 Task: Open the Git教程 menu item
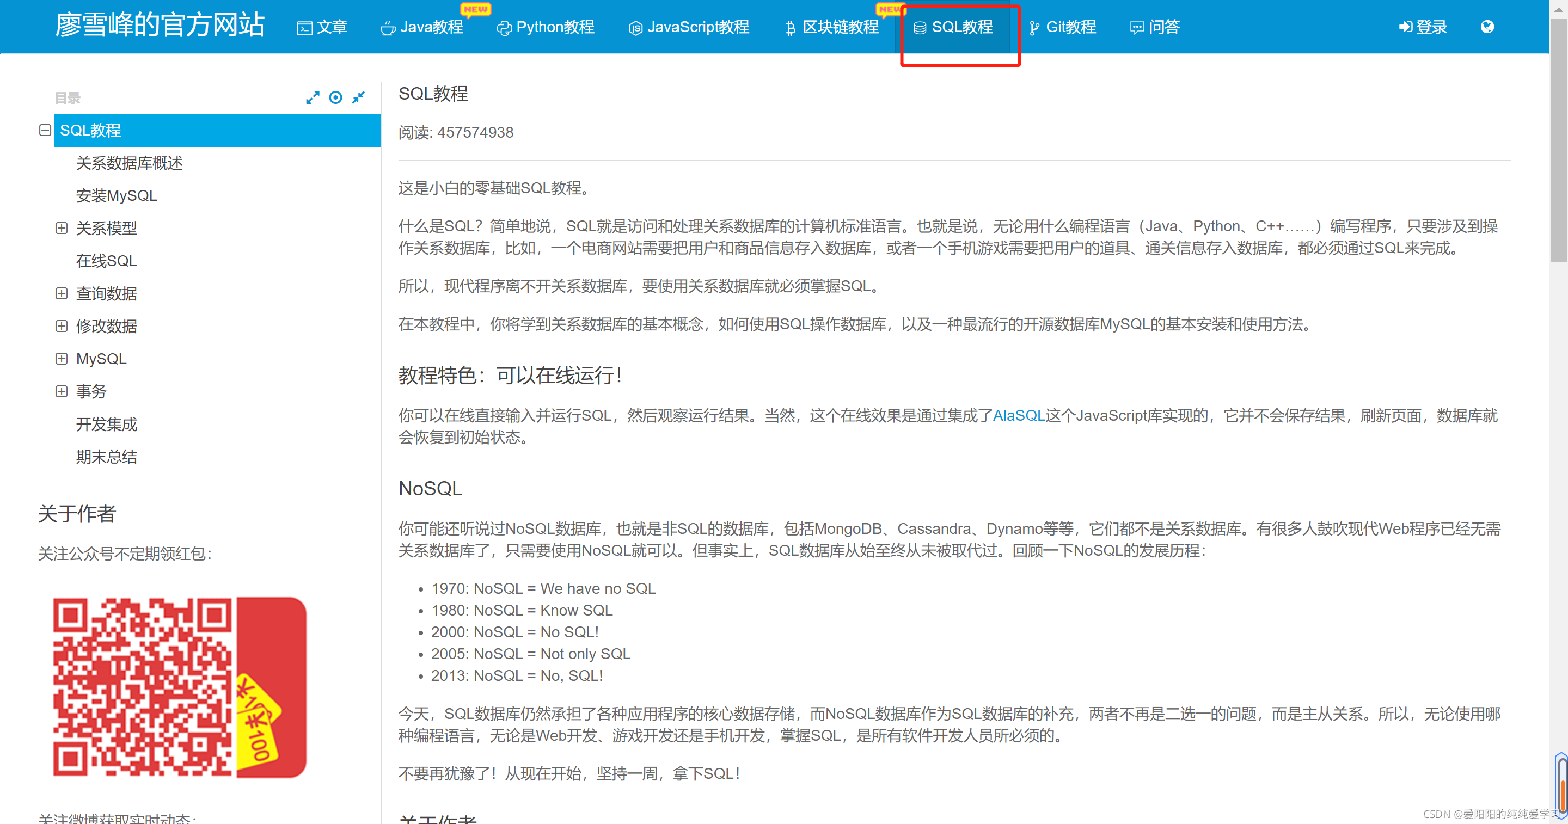[1062, 27]
